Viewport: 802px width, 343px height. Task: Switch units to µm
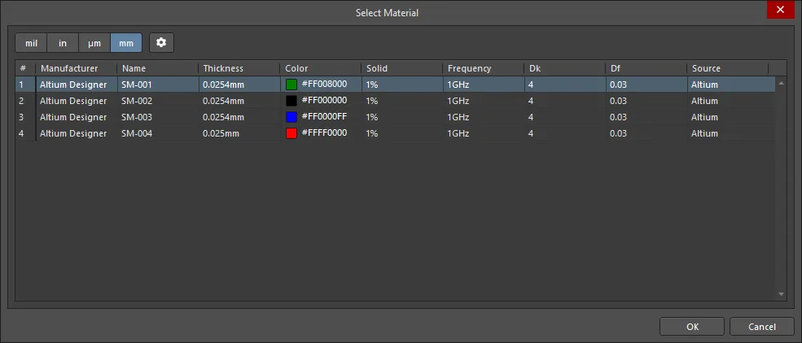(94, 43)
